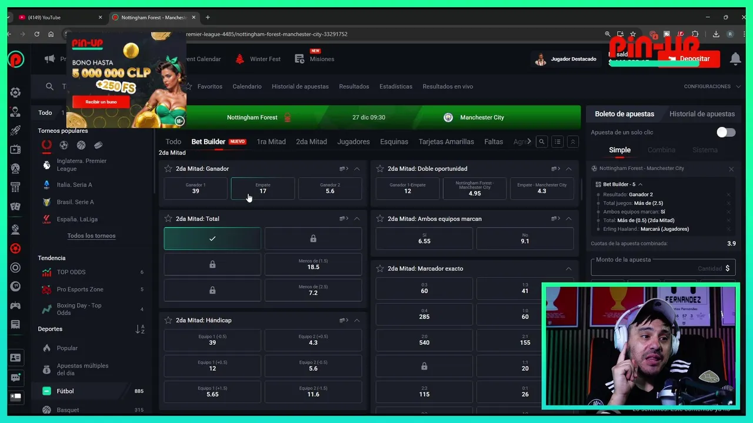Favorite the 2da Mitad: Hándicap market star
Screen dimensions: 753x423
pyautogui.click(x=168, y=320)
